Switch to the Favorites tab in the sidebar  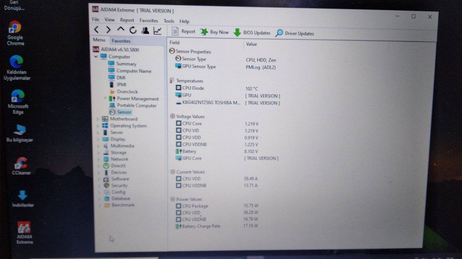point(121,41)
